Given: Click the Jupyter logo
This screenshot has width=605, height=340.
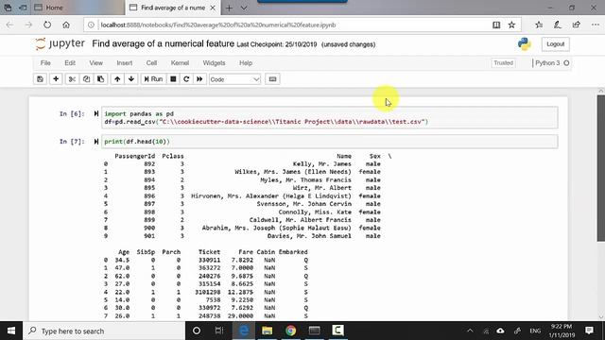Looking at the screenshot, I should point(60,43).
